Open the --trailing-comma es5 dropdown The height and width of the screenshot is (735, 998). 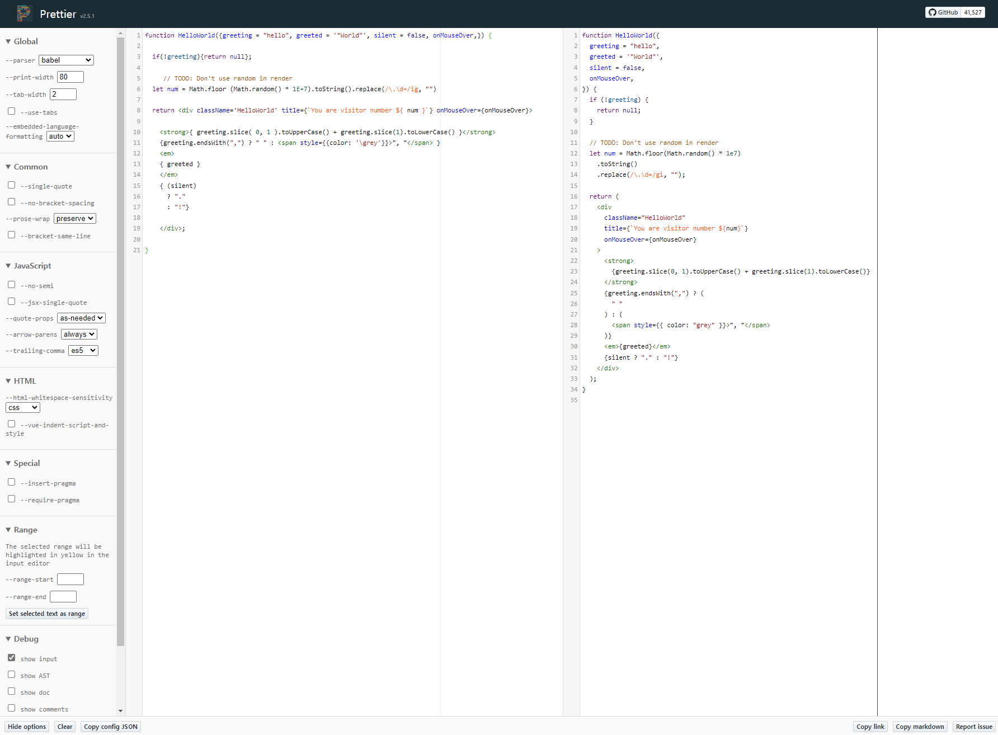click(x=83, y=351)
